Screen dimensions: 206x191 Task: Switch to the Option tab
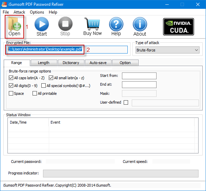pos(125,63)
